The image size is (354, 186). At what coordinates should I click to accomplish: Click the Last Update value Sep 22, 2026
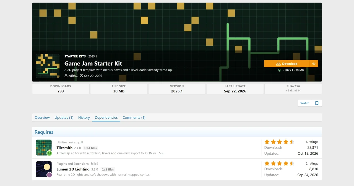click(235, 91)
